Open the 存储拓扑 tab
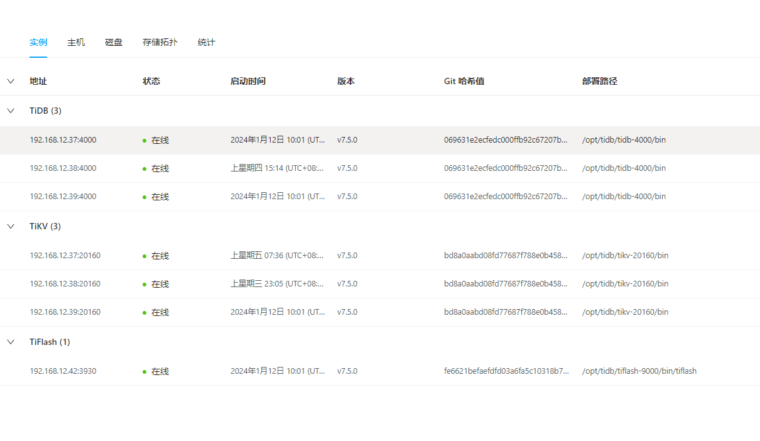Viewport: 760px width, 441px height. pyautogui.click(x=160, y=43)
